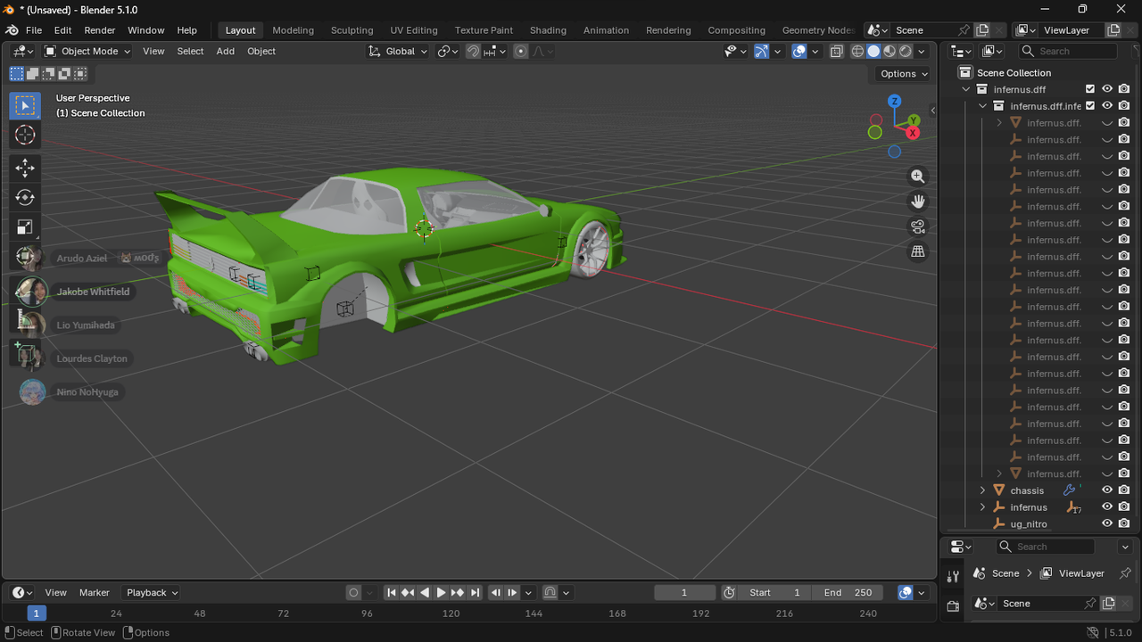1142x642 pixels.
Task: Open the Global transform orientation dropdown
Action: coord(398,51)
